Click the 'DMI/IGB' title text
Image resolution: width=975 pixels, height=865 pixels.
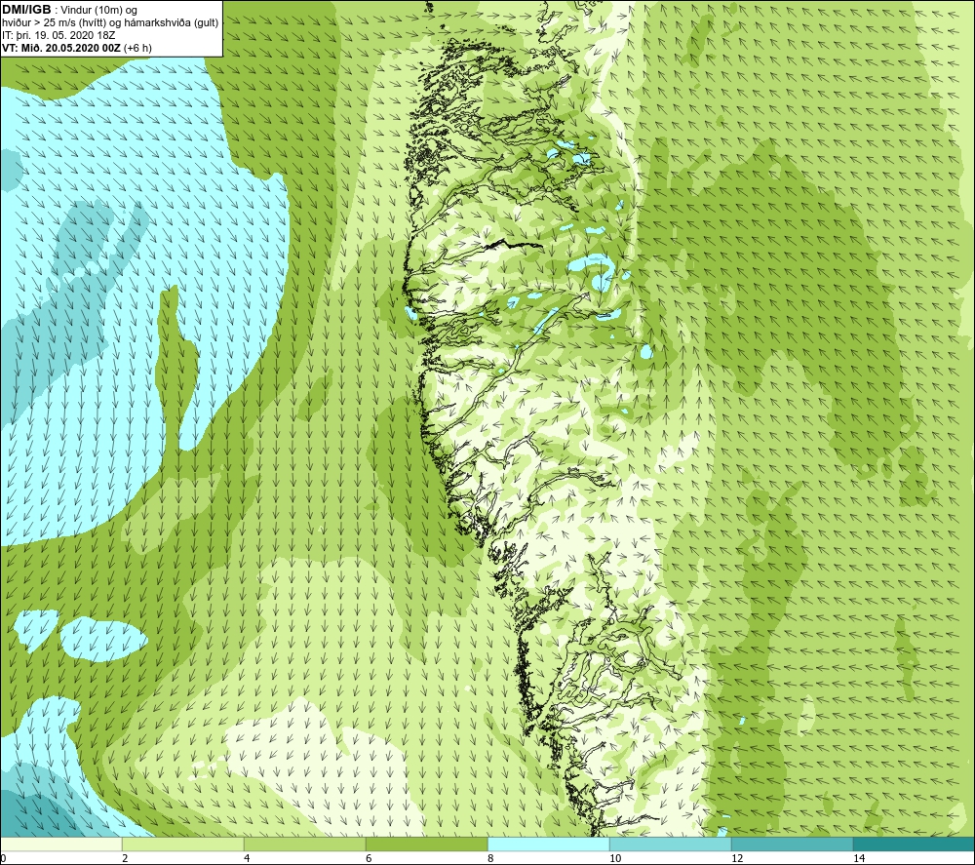26,10
